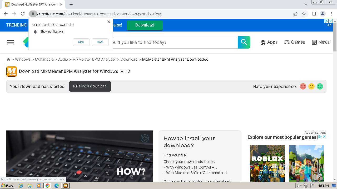Screen dimensions: 337x189
Task: Click Relaunch download button
Action: tap(90, 86)
